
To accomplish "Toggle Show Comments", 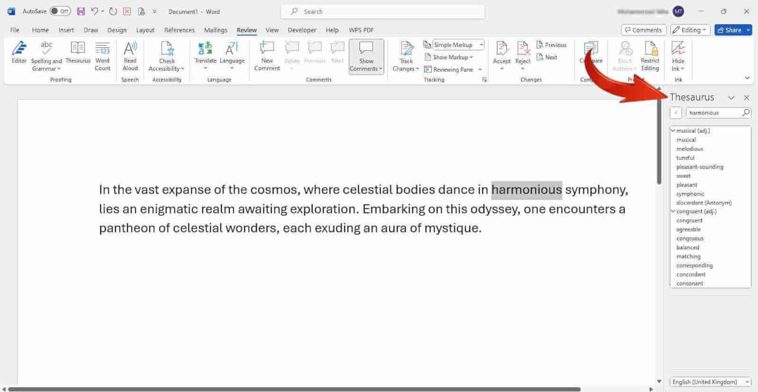I will pos(366,56).
